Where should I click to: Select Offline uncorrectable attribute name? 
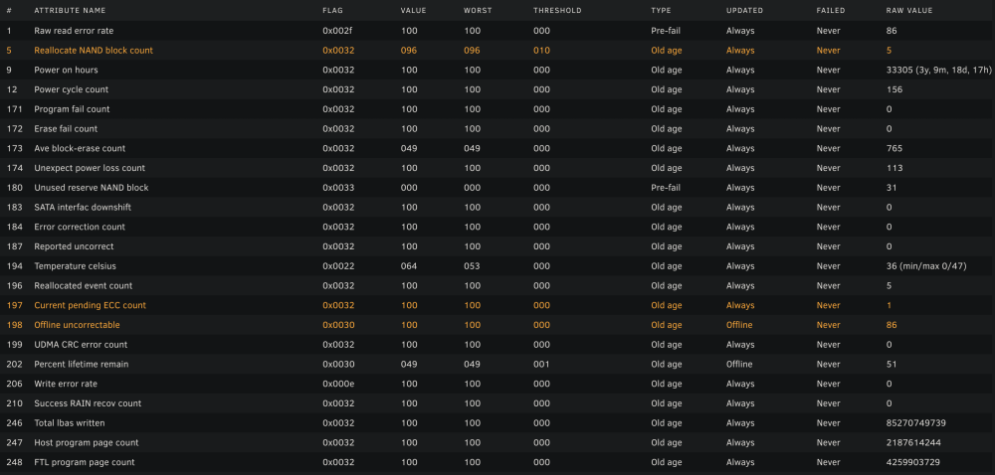click(77, 325)
